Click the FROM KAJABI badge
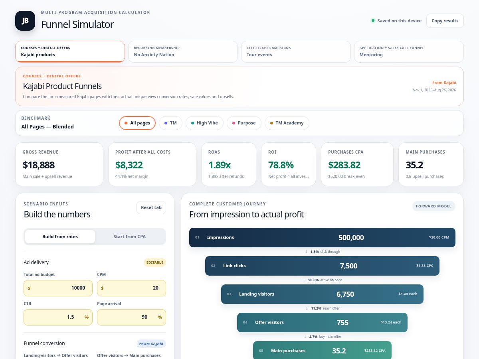 (151, 343)
